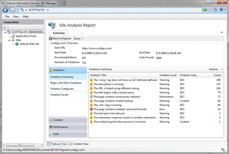The image size is (229, 154).
Task: Open the File menu
Action: pyautogui.click(x=7, y=16)
